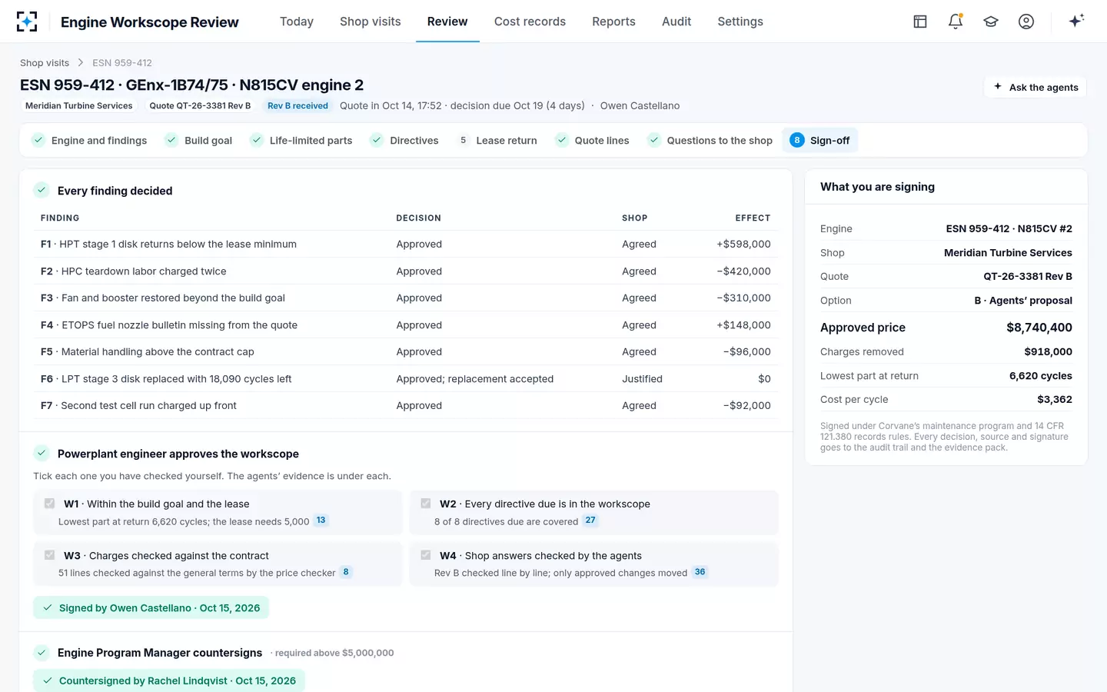The image size is (1107, 692).
Task: Open evidence badge 27 under W2
Action: 590,521
